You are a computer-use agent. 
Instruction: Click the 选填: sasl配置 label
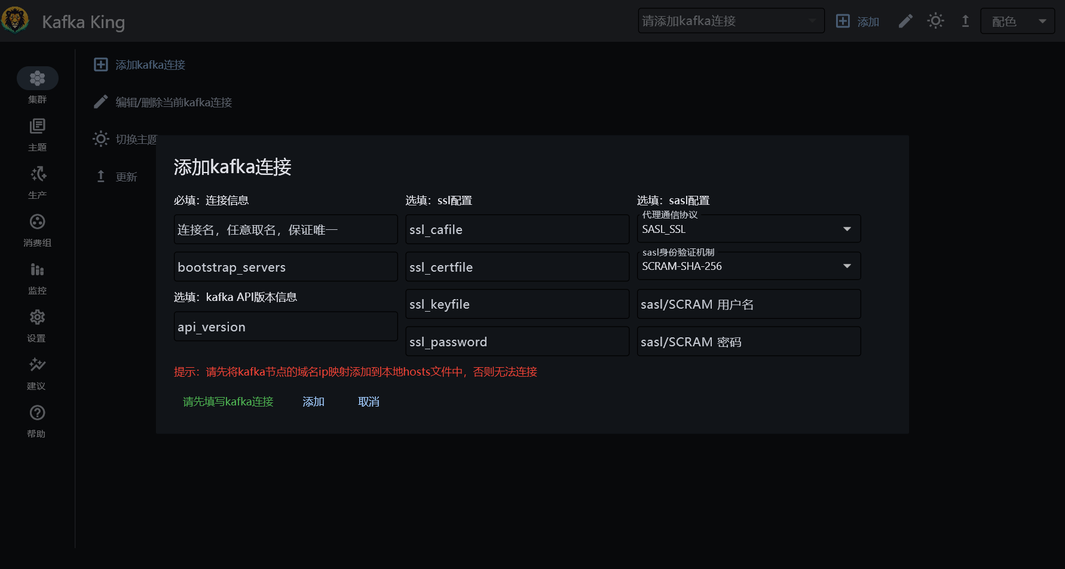(x=674, y=201)
